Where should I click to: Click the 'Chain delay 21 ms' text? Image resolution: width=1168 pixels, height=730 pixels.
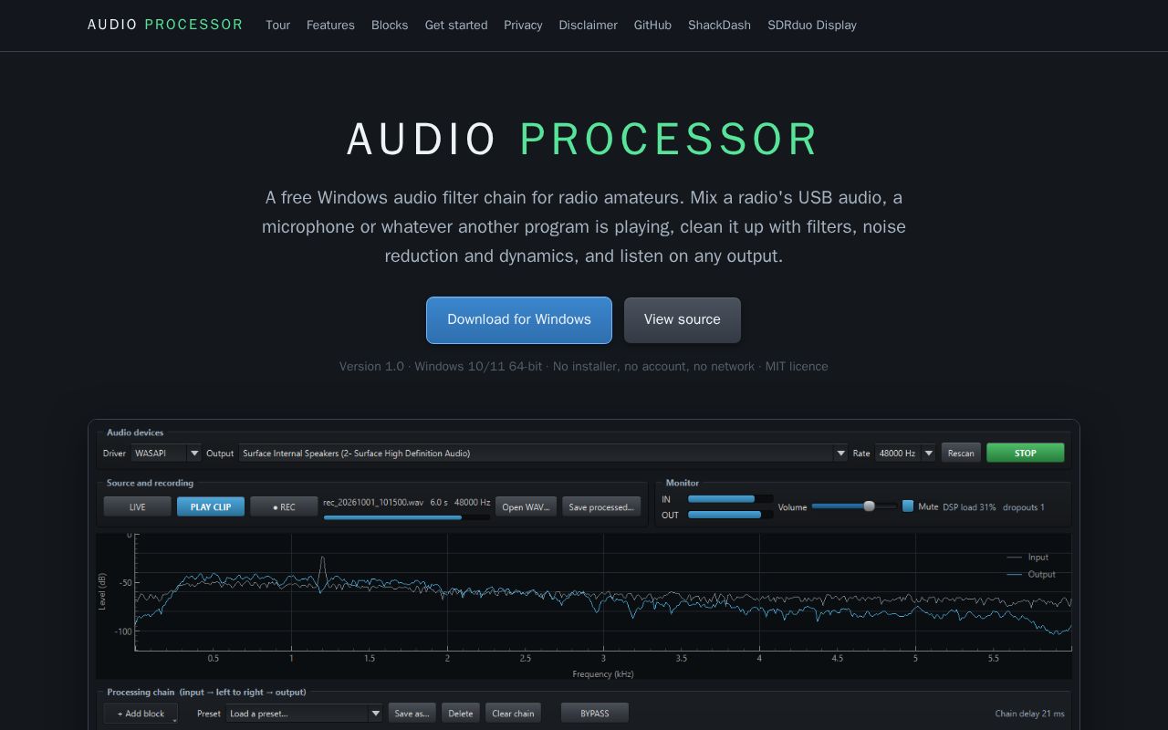pyautogui.click(x=1029, y=714)
